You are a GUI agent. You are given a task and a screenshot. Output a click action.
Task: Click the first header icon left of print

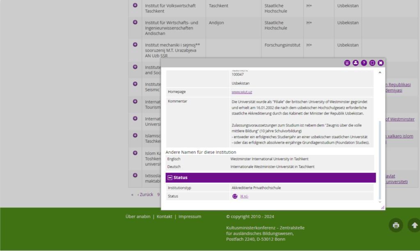coord(347,63)
